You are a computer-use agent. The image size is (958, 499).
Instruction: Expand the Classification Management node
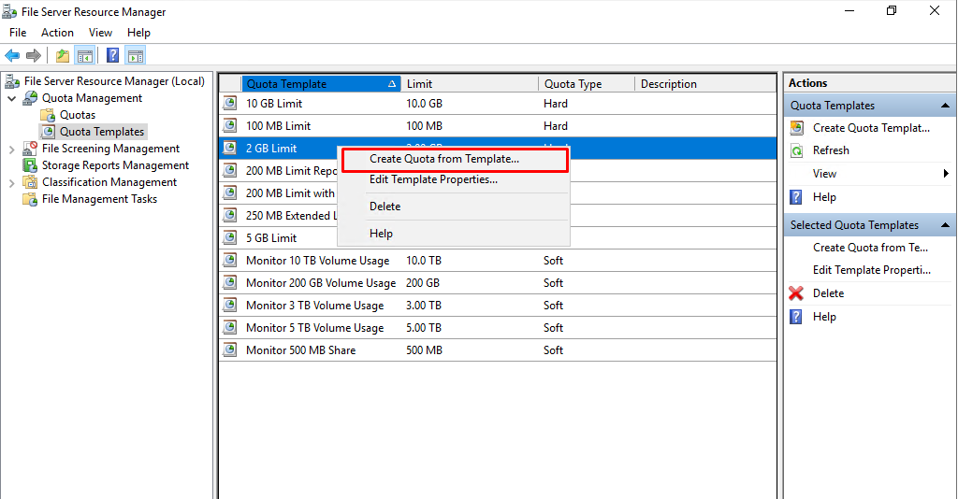pyautogui.click(x=11, y=182)
